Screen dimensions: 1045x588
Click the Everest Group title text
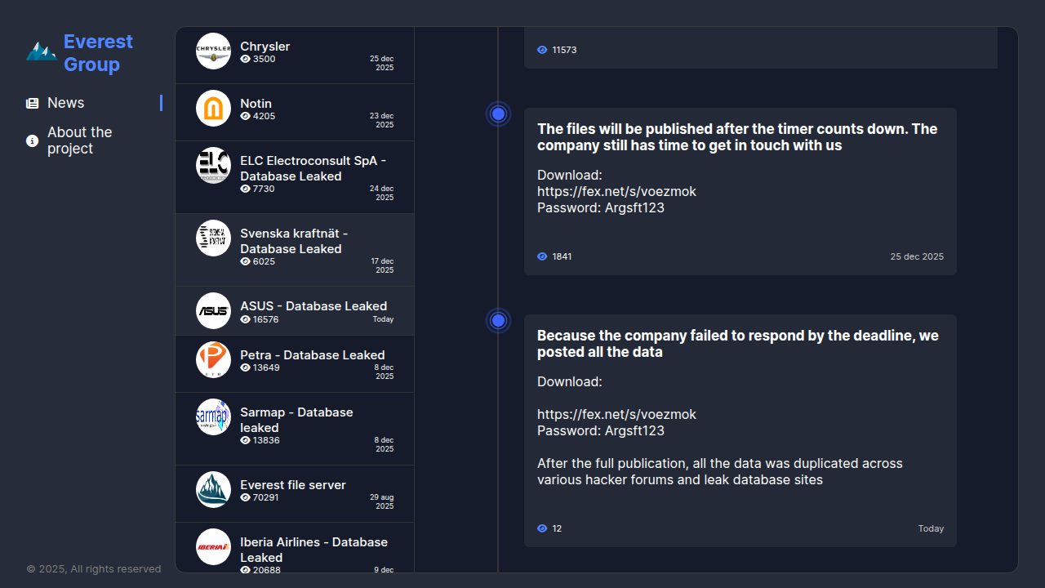[x=98, y=53]
